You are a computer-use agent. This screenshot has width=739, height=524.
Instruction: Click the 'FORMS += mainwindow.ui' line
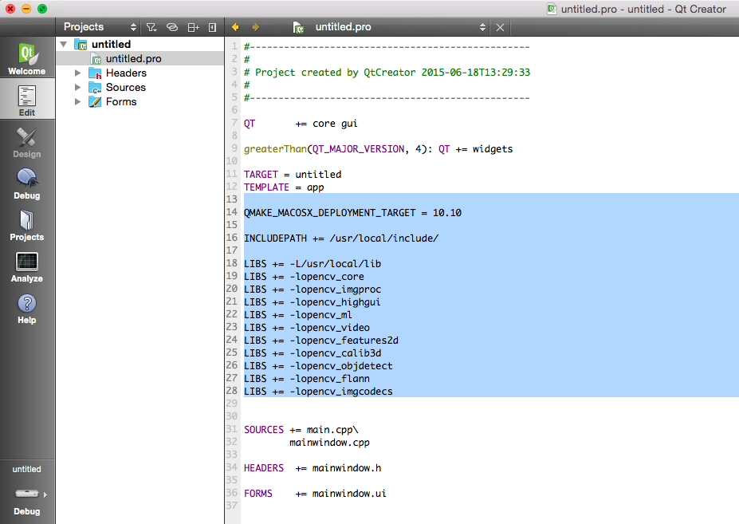tap(315, 494)
